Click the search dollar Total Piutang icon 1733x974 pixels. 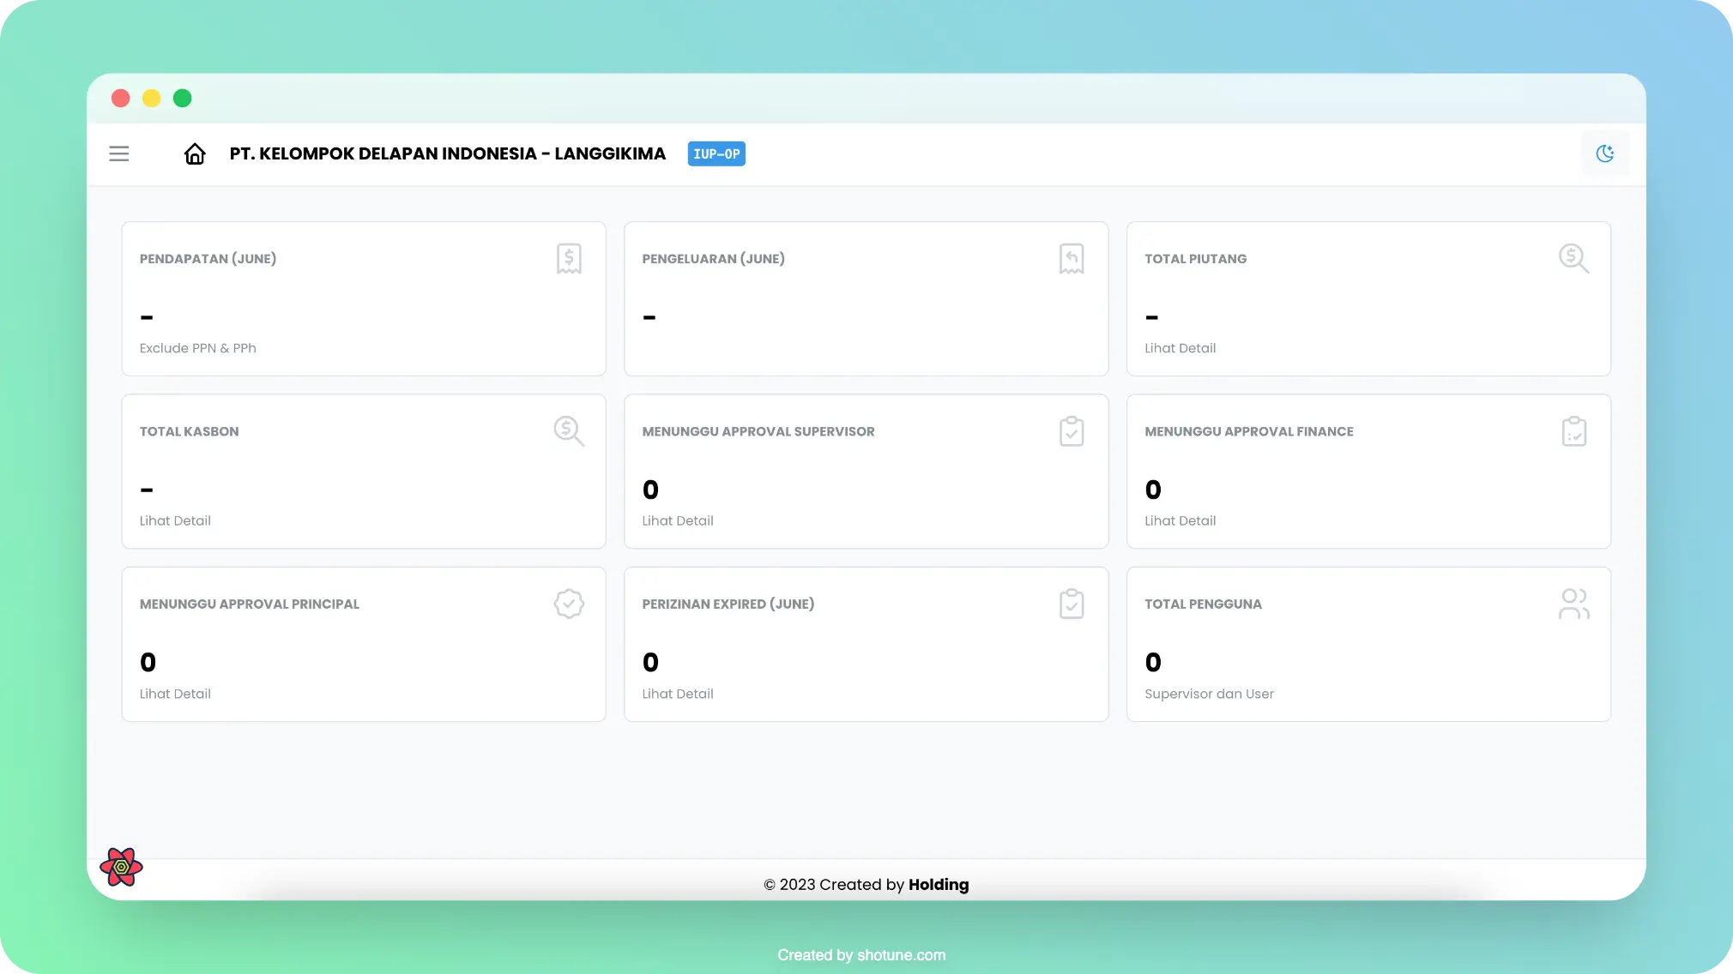coord(1573,258)
